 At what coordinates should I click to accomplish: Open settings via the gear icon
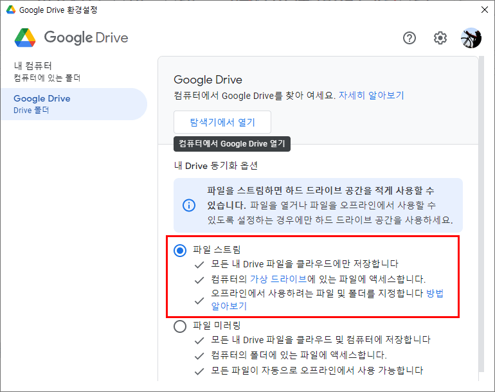coord(440,38)
